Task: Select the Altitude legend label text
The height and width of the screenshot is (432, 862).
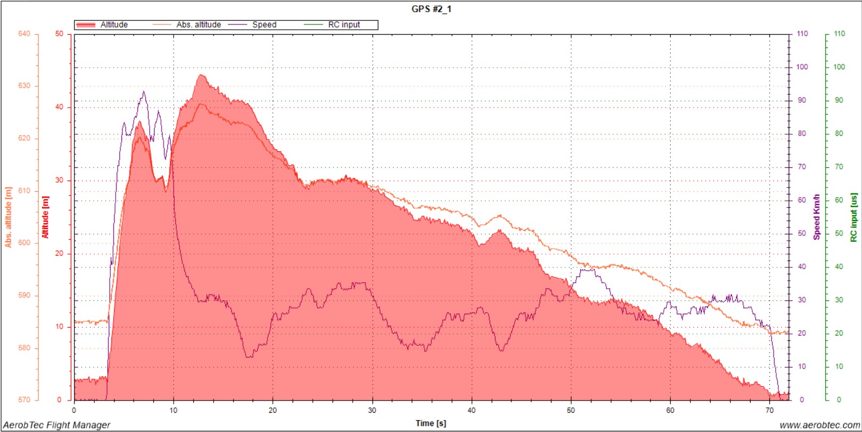Action: tap(114, 25)
